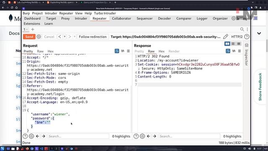Open the Help menu
Screen dimensions: 268x151
[x=88, y=13]
